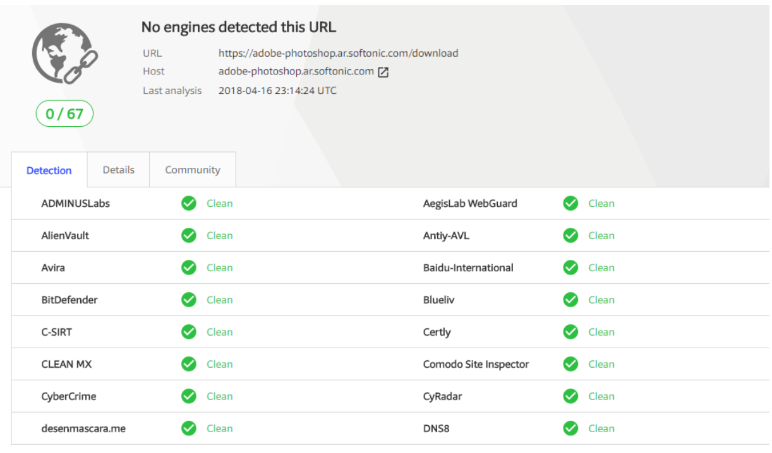This screenshot has height=453, width=772.
Task: Click the Clean result for Avira
Action: (220, 268)
